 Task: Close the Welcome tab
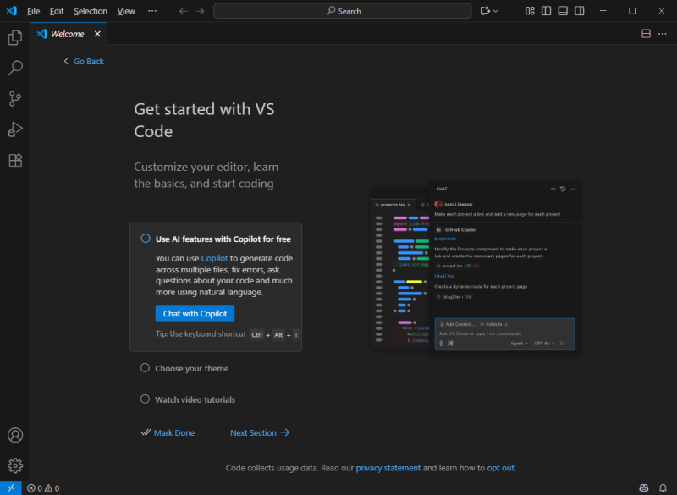(x=97, y=34)
